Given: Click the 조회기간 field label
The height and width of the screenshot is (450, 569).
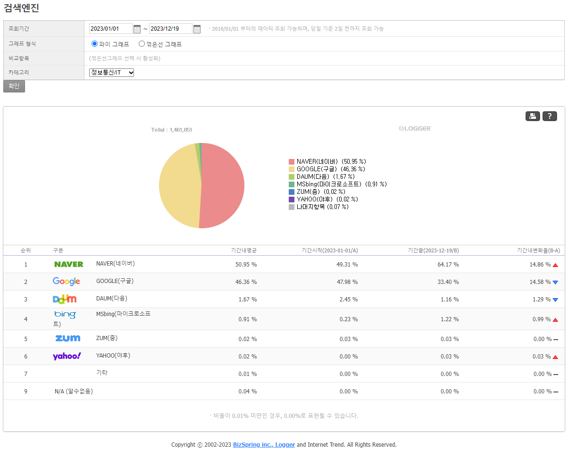Looking at the screenshot, I should [x=19, y=29].
